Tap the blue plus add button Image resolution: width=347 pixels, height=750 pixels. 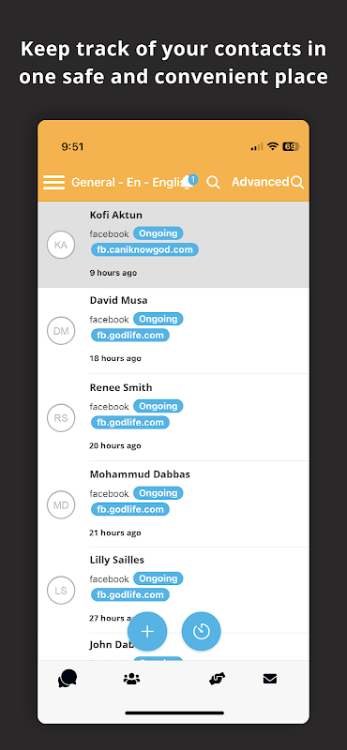(x=147, y=631)
